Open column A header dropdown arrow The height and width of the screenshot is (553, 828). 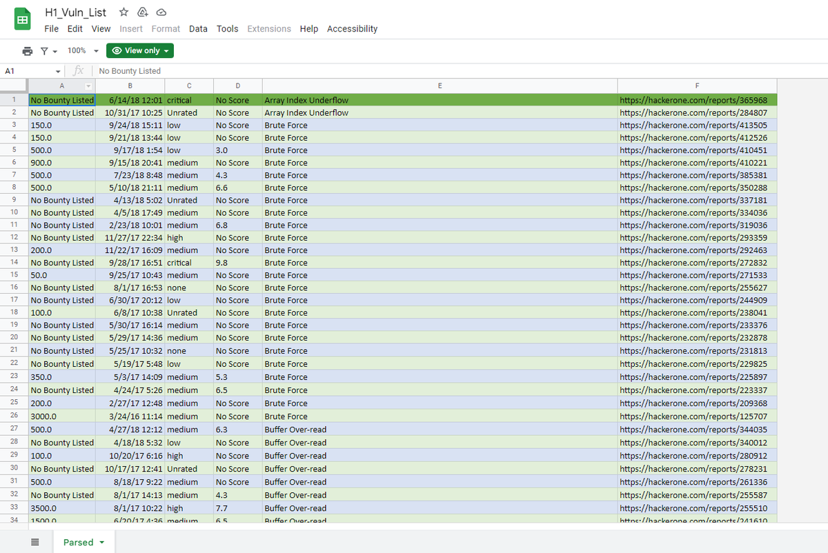[x=88, y=86]
